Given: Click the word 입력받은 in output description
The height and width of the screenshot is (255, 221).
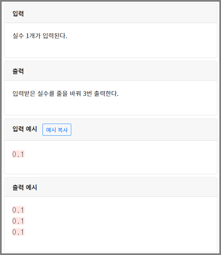Looking at the screenshot, I should point(24,94).
